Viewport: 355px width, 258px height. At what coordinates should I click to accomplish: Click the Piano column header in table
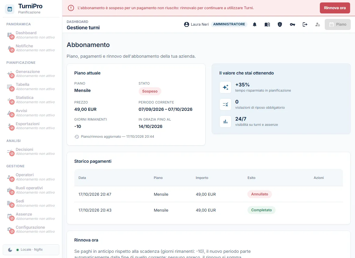158,178
